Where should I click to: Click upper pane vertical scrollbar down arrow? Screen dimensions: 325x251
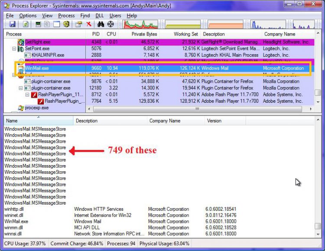click(318, 102)
